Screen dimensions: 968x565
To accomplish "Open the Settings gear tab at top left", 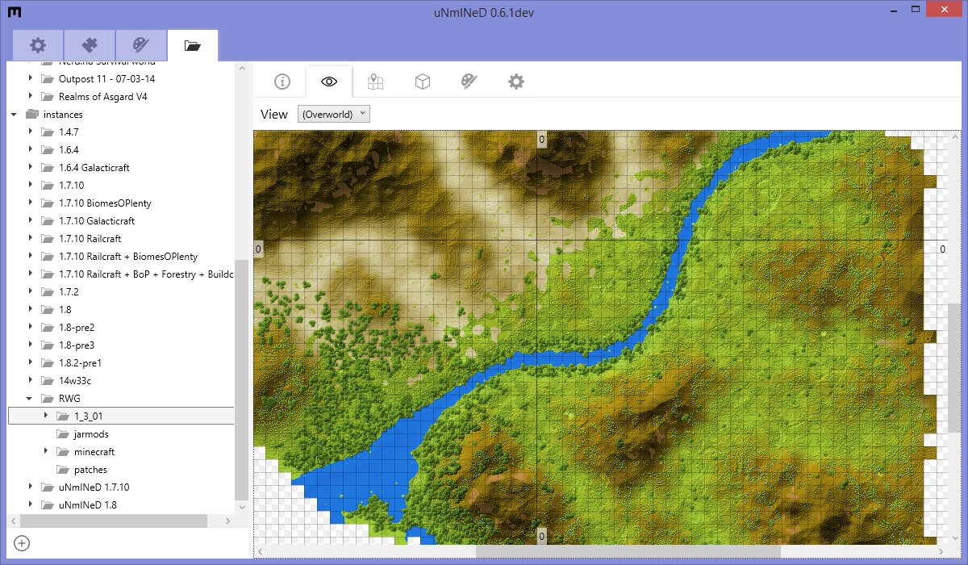I will pos(38,45).
